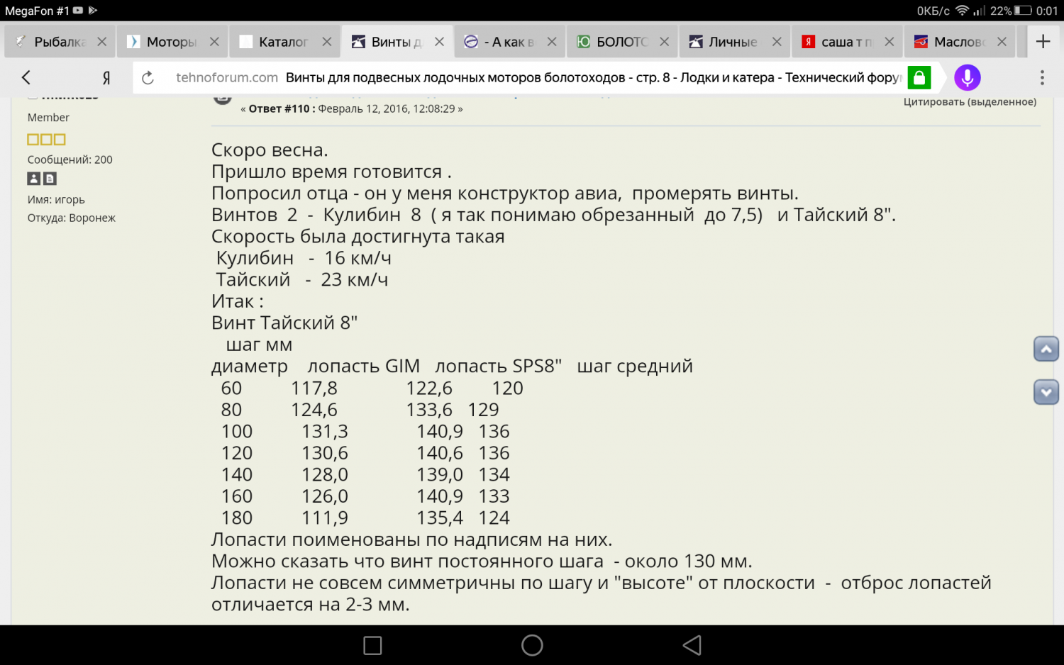Viewport: 1064px width, 665px height.
Task: Jump to page top with the up arrow
Action: (x=1046, y=349)
